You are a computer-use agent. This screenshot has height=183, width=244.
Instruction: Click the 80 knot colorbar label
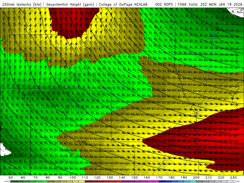pyautogui.click(x=48, y=178)
